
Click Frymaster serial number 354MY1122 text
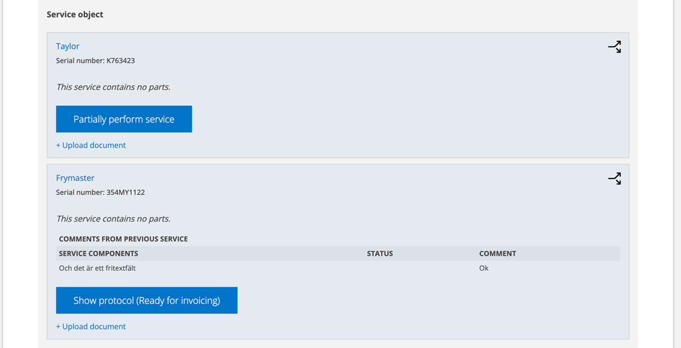point(100,192)
